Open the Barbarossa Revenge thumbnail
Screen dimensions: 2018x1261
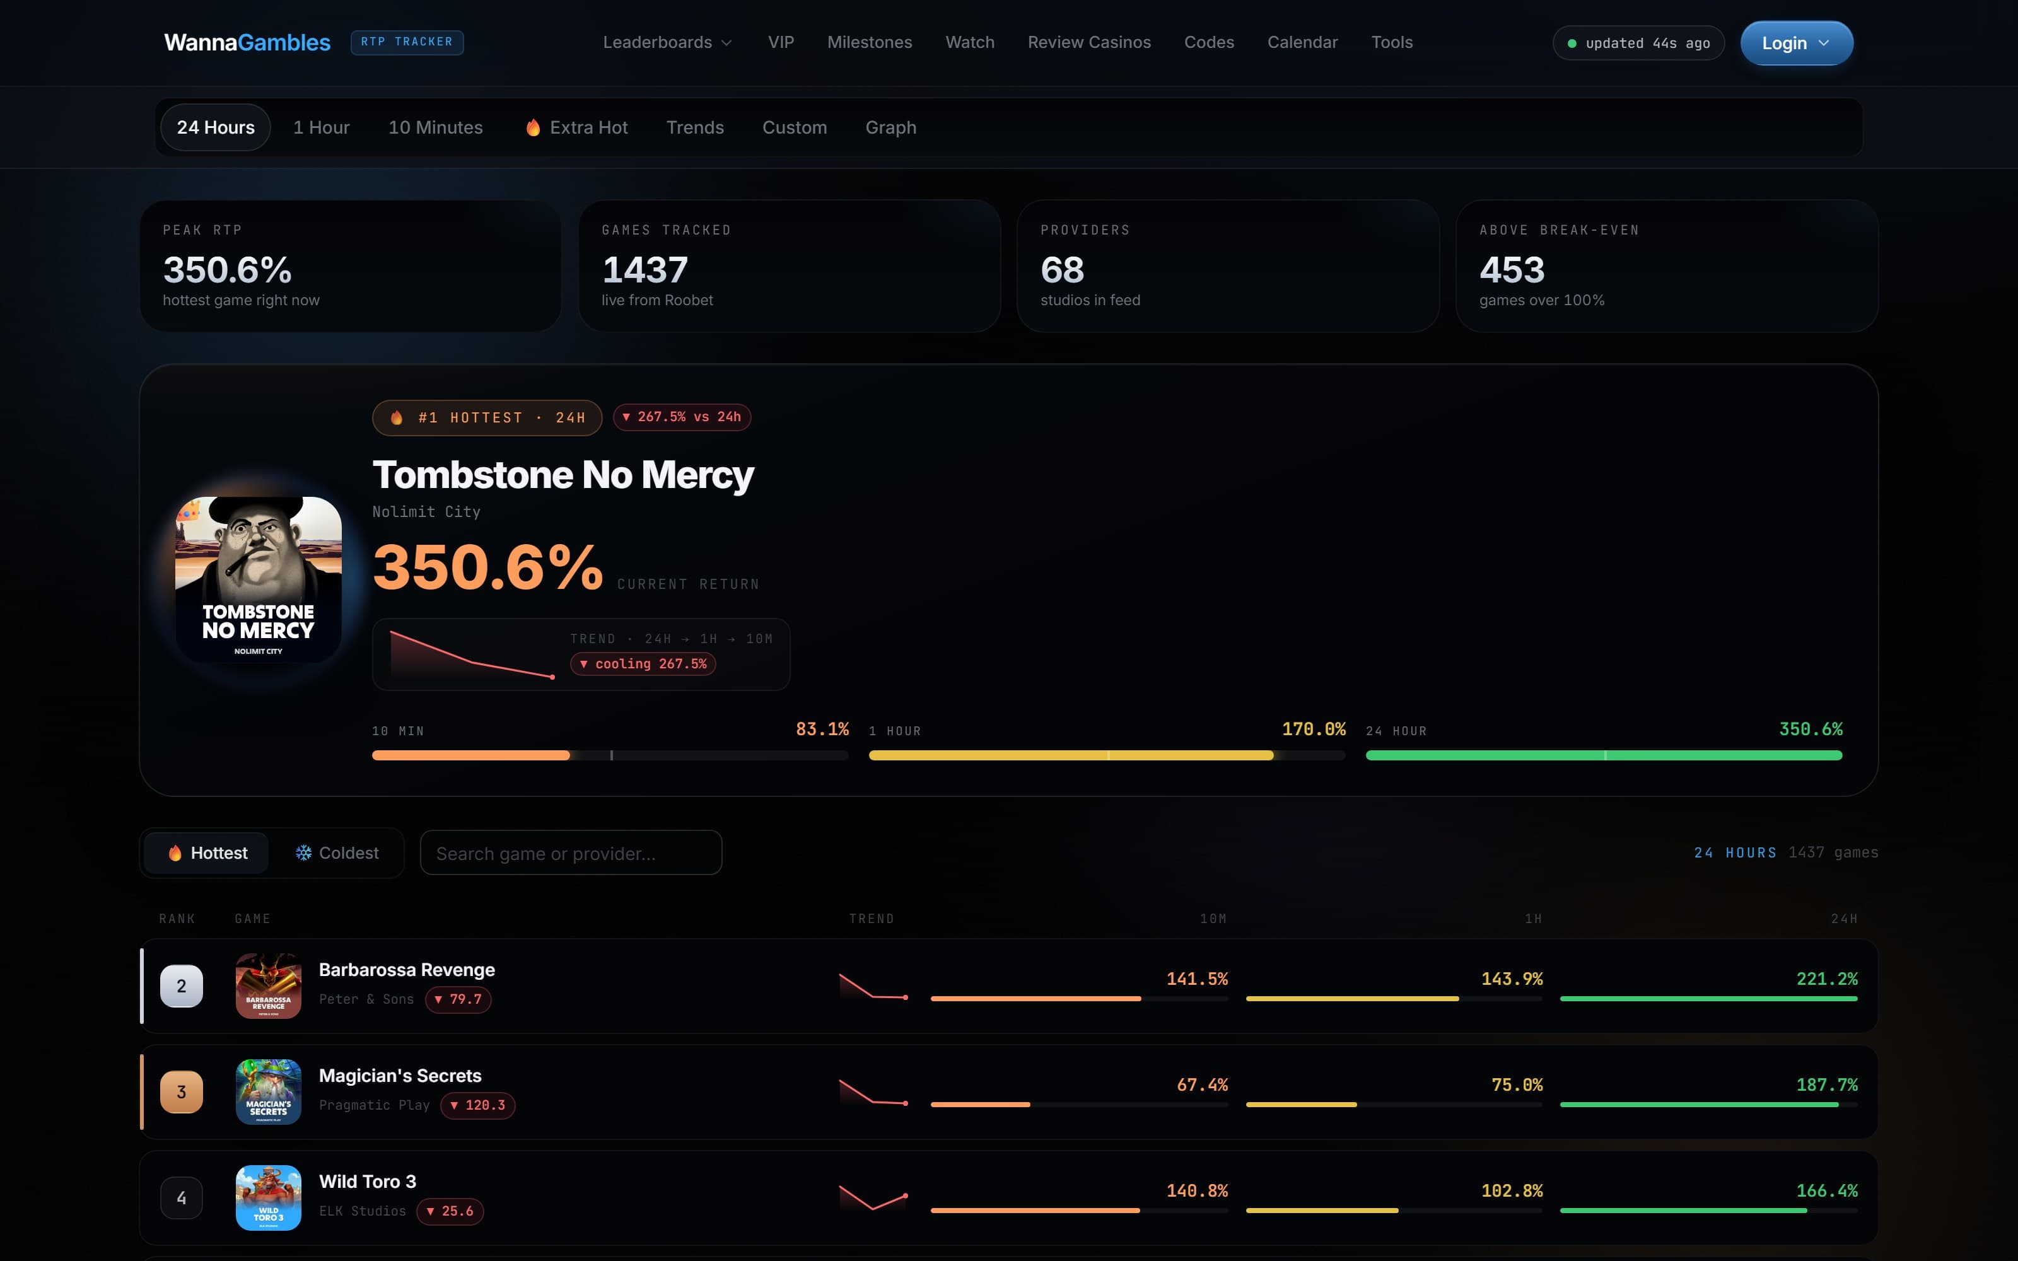[x=269, y=985]
